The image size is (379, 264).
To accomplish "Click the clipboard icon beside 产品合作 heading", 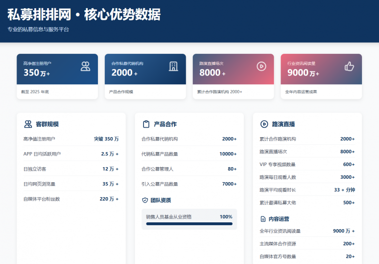I will [x=146, y=124].
